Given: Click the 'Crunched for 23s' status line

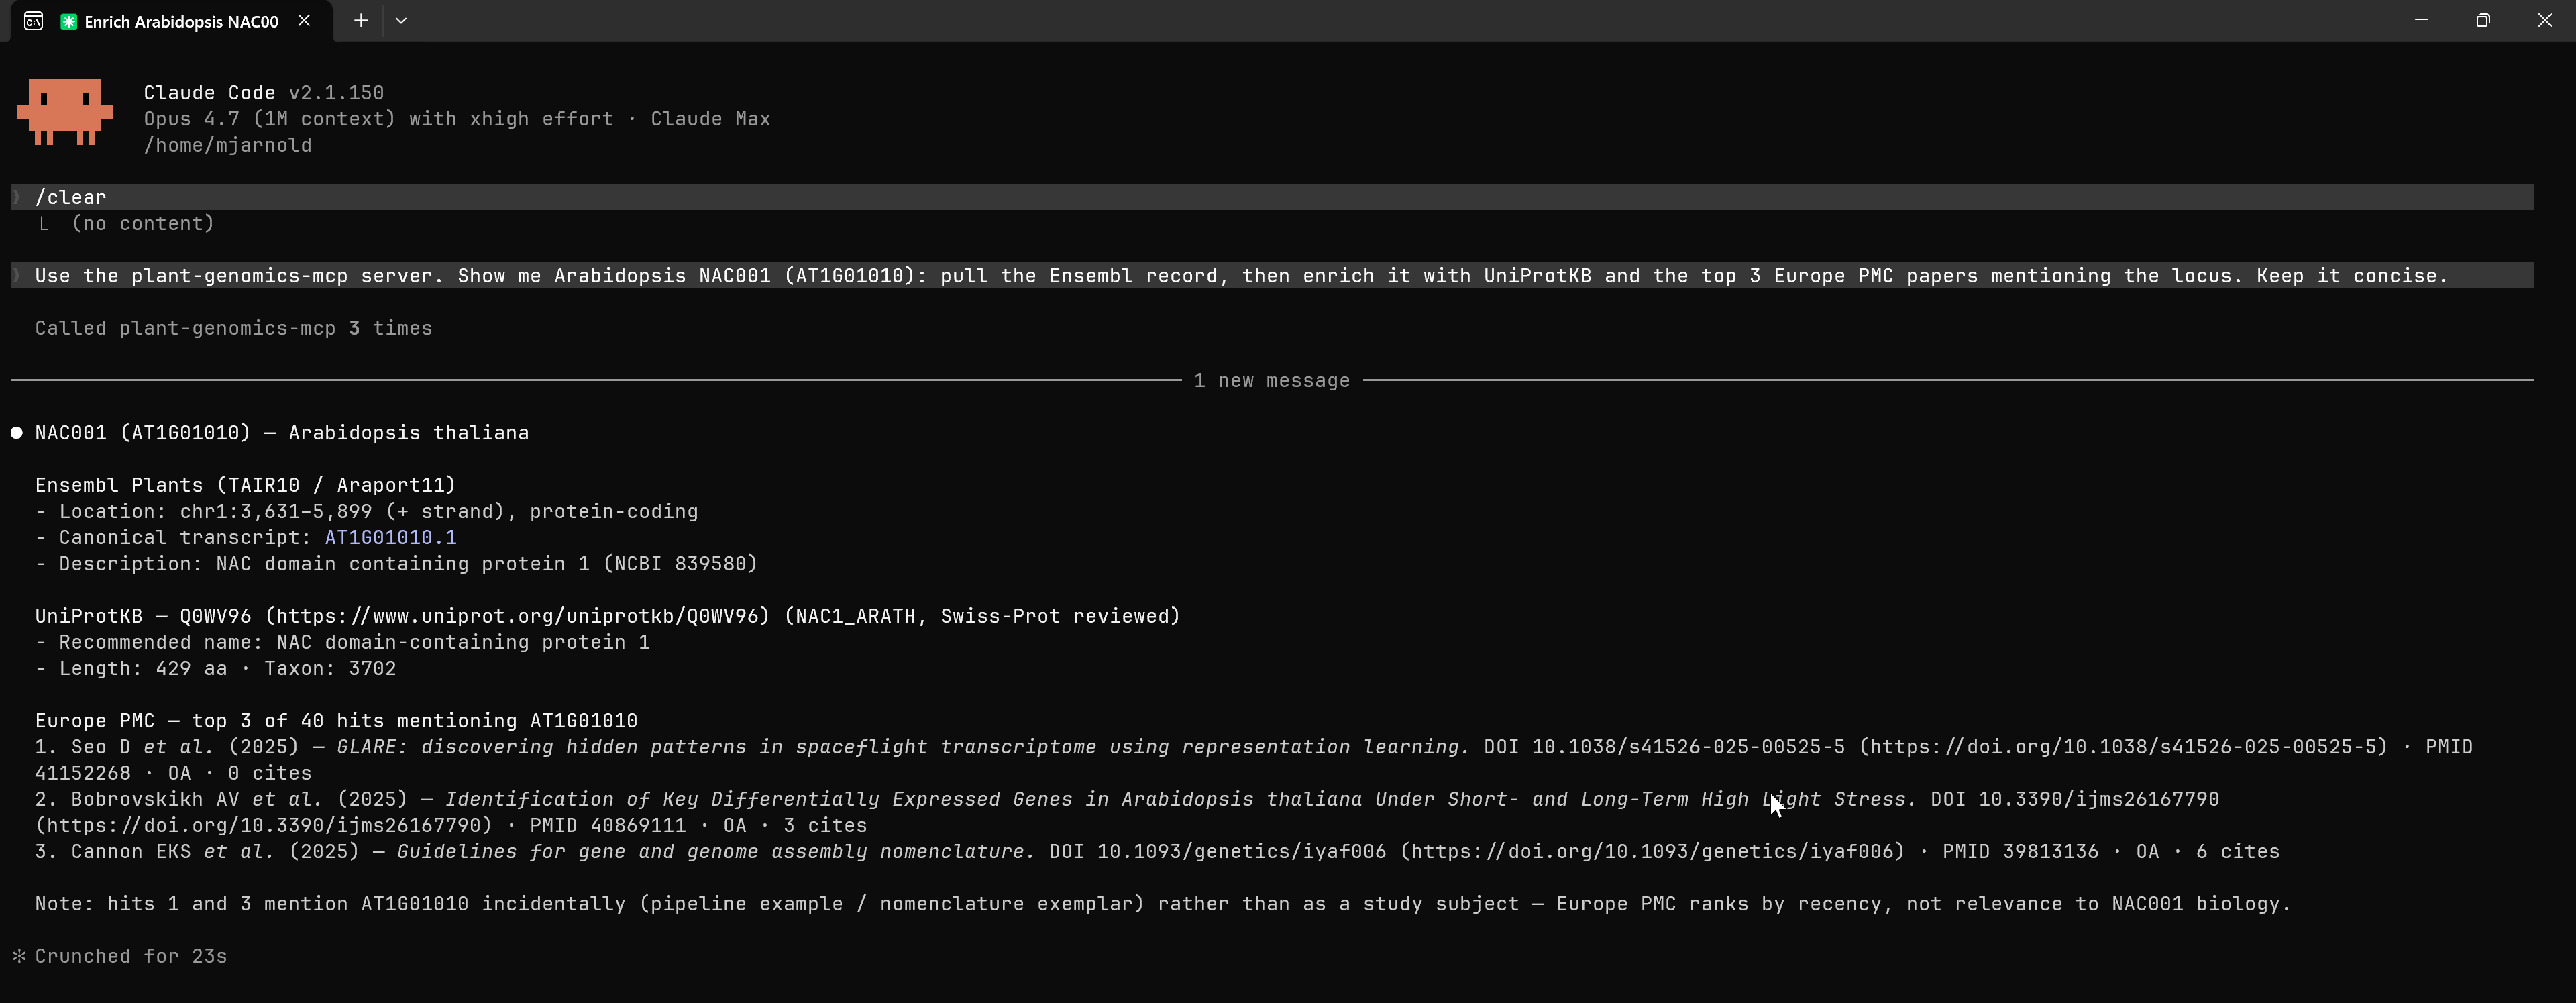Looking at the screenshot, I should point(131,956).
